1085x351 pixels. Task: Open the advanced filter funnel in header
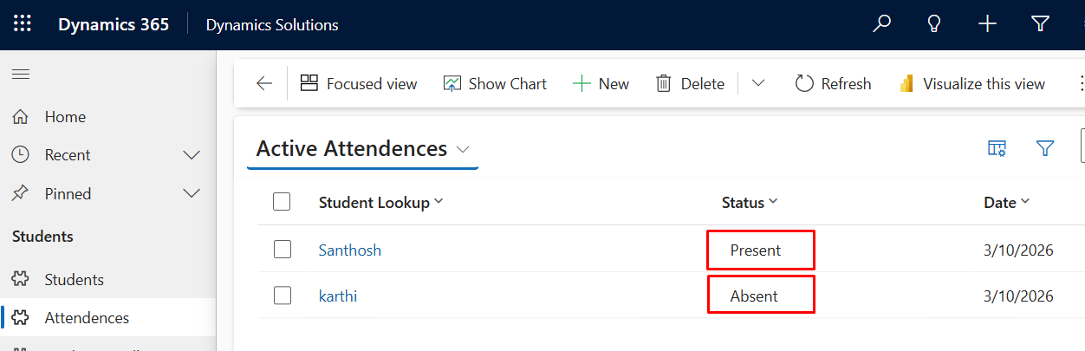coord(1041,24)
